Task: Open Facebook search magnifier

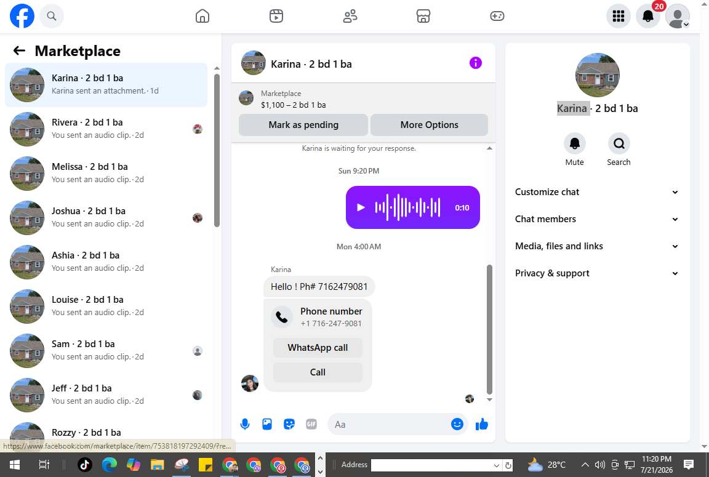Action: coord(52,16)
